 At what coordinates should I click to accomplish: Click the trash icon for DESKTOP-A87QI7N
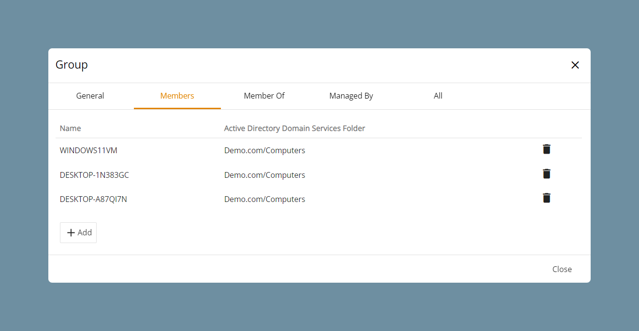pos(547,198)
